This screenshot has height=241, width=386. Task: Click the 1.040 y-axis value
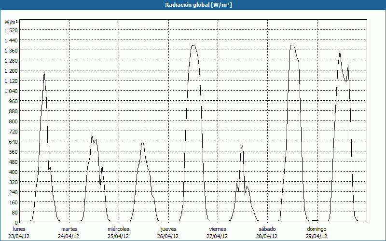click(x=11, y=91)
